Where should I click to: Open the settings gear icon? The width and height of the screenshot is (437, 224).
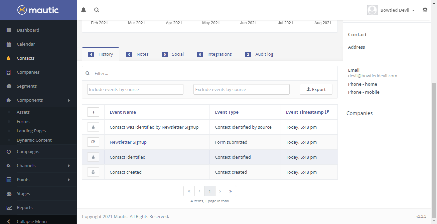425,10
